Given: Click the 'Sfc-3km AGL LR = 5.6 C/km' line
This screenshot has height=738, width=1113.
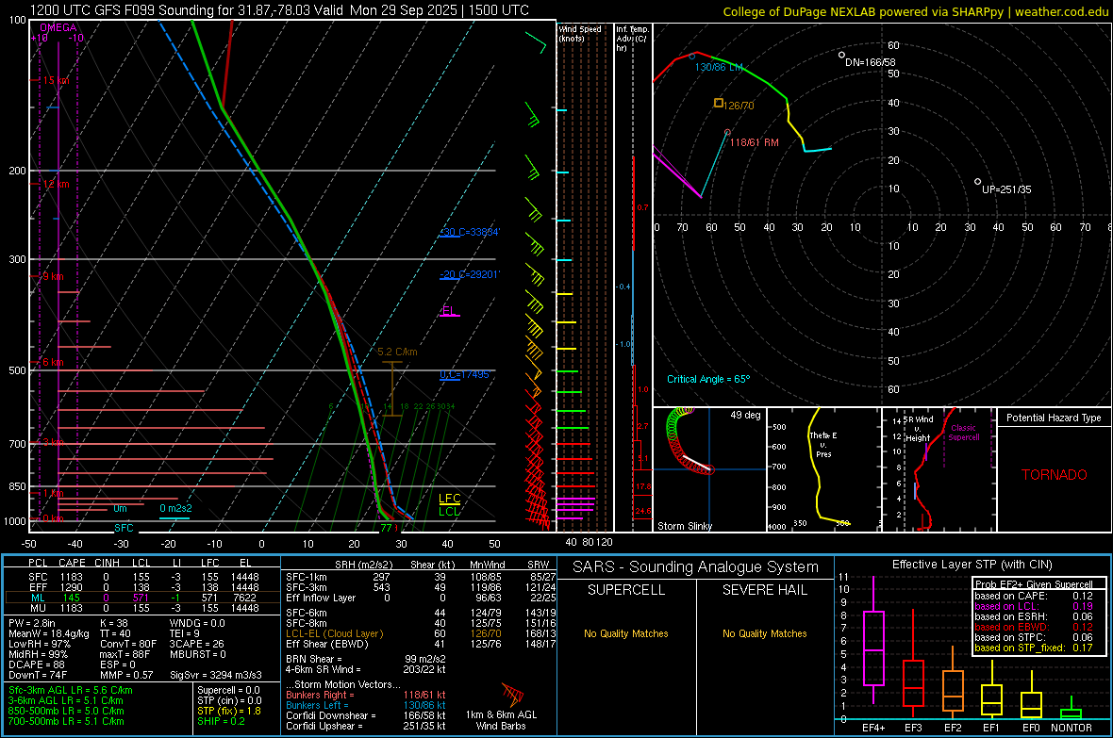Looking at the screenshot, I should (x=71, y=690).
